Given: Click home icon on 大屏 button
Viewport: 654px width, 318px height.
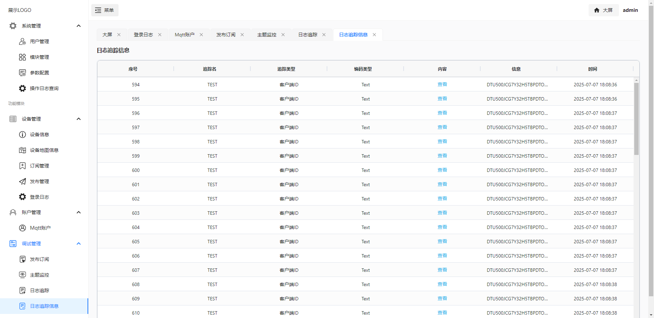Looking at the screenshot, I should coord(597,10).
